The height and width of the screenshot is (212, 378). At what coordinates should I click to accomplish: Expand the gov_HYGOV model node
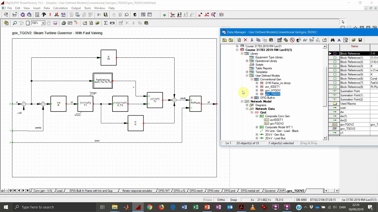257,90
